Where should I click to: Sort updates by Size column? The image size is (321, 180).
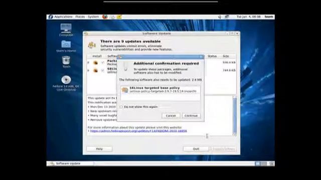click(x=226, y=56)
